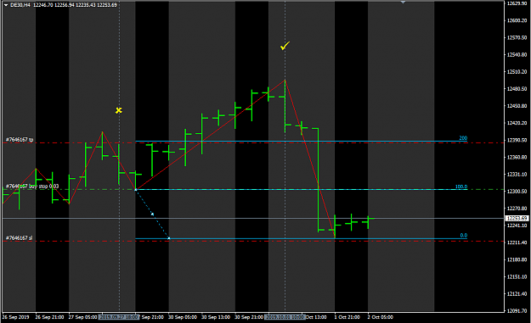Click the DE30,H4 chart title text

[x=20, y=5]
